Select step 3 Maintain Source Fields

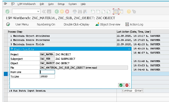coord(27,44)
